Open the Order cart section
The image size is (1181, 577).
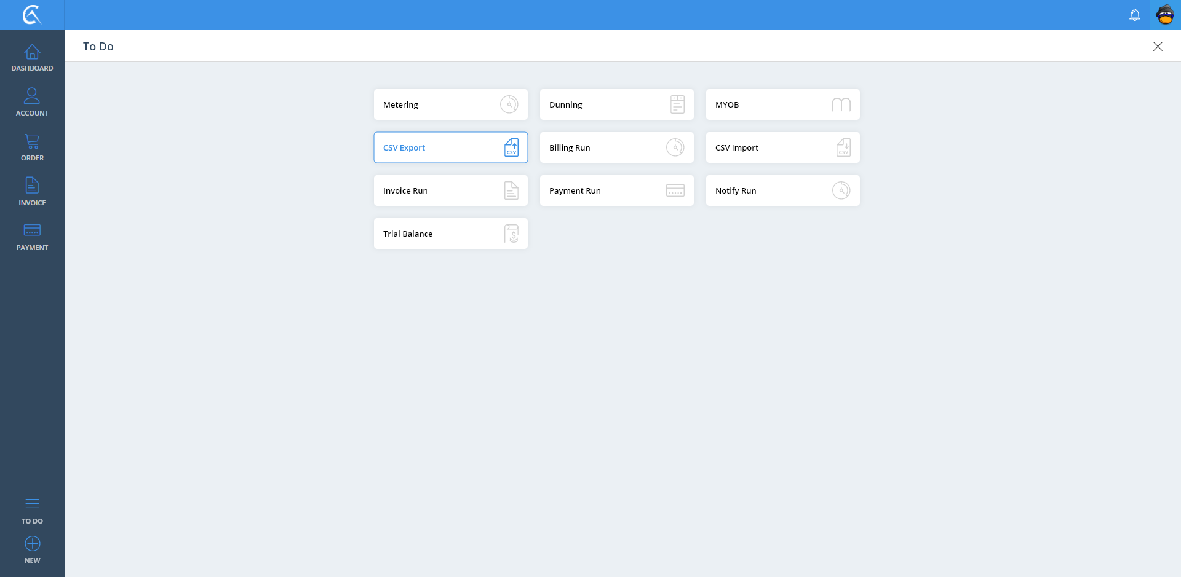(32, 147)
